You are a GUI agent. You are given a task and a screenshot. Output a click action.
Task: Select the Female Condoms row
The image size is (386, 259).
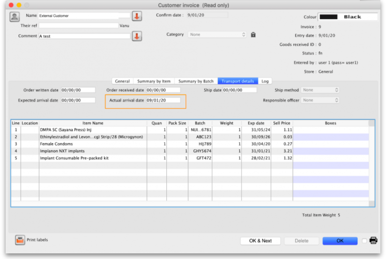click(x=93, y=144)
